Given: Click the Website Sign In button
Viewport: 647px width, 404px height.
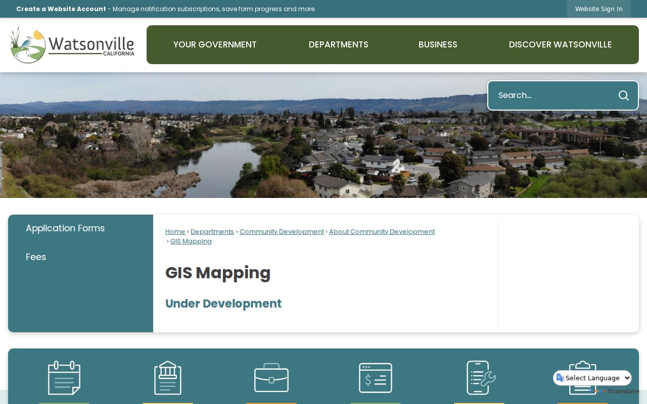Looking at the screenshot, I should click(x=599, y=9).
